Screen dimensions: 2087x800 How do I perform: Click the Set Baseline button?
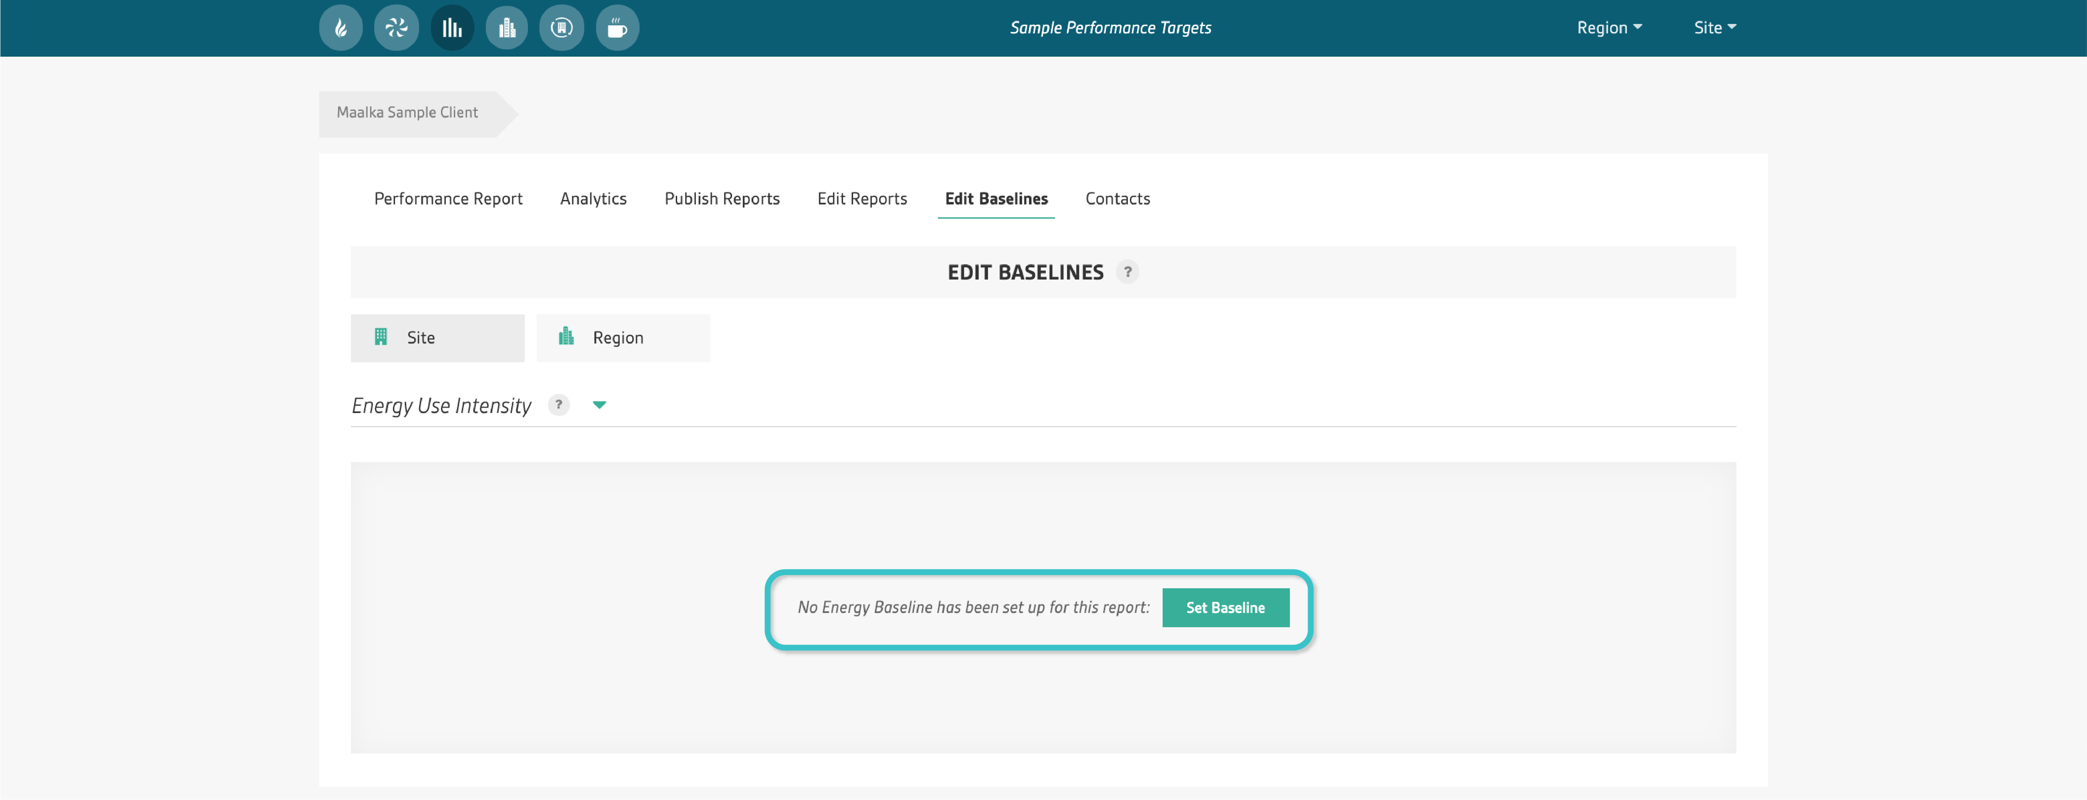tap(1226, 607)
